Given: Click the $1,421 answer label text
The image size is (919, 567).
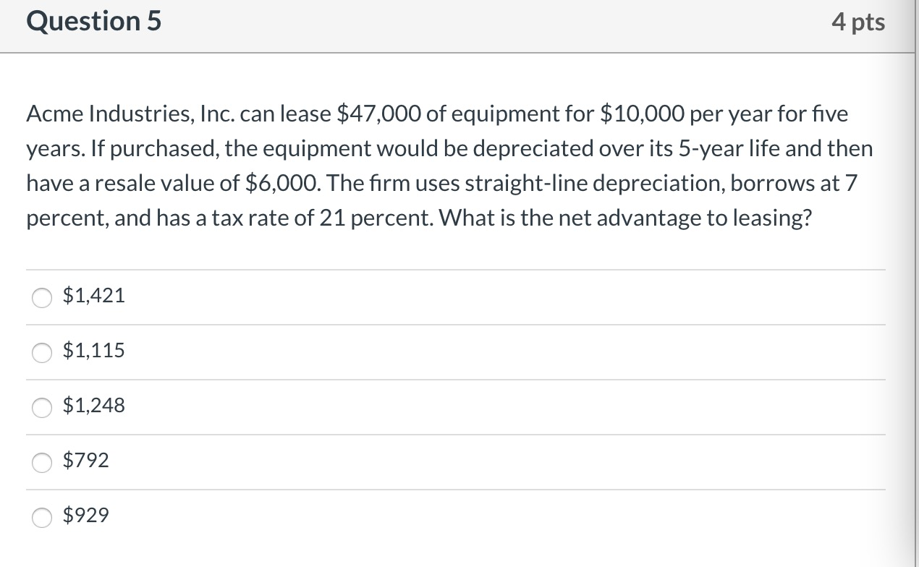Looking at the screenshot, I should coord(94,295).
